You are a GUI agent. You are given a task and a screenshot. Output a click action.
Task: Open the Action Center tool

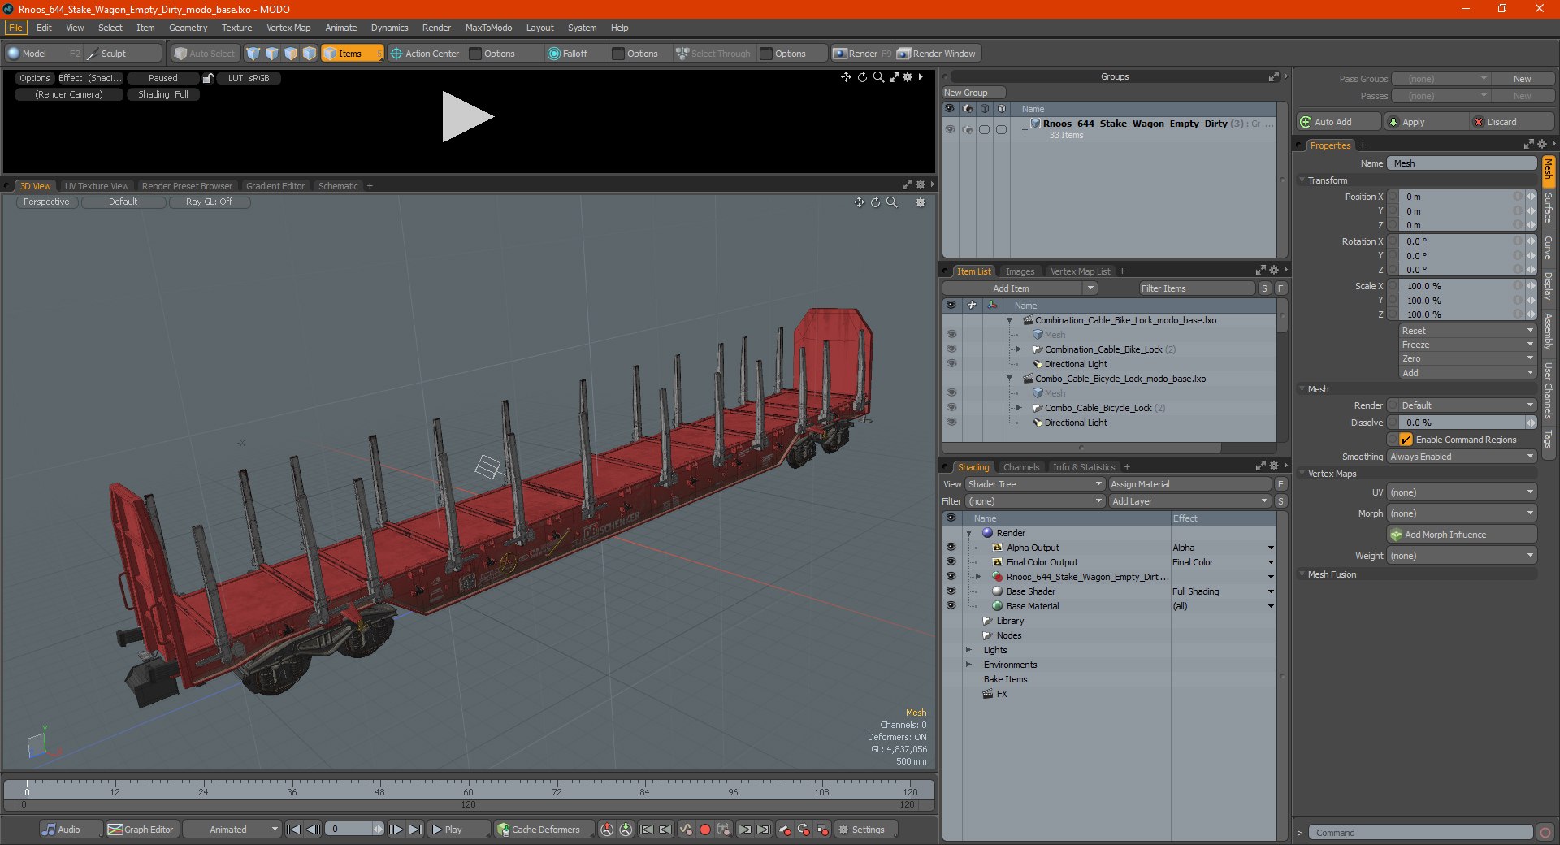click(425, 54)
